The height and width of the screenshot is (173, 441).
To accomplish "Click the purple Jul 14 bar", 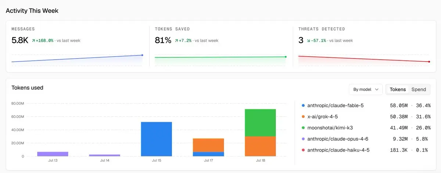I will 104,155.
